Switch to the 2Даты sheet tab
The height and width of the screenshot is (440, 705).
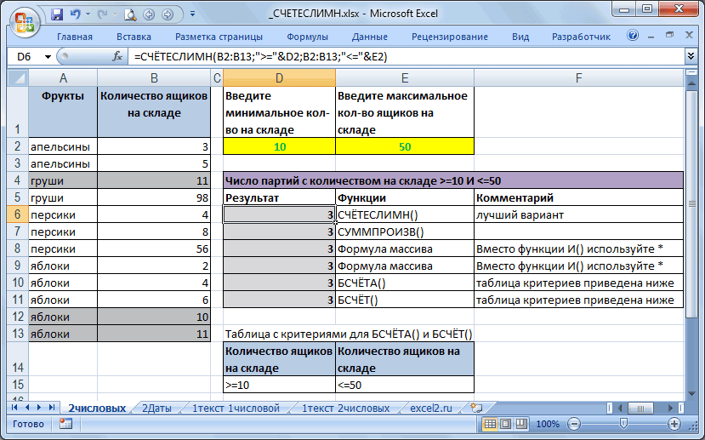[156, 409]
